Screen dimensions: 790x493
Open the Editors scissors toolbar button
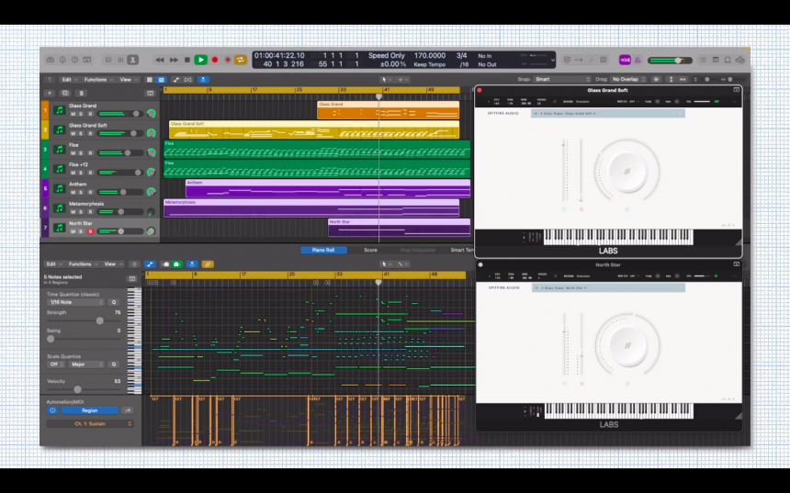click(132, 60)
